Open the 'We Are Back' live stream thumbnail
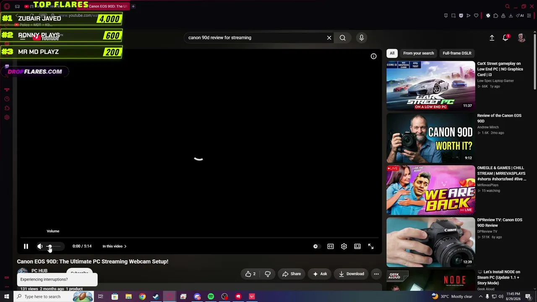Image resolution: width=537 pixels, height=302 pixels. coord(431,190)
